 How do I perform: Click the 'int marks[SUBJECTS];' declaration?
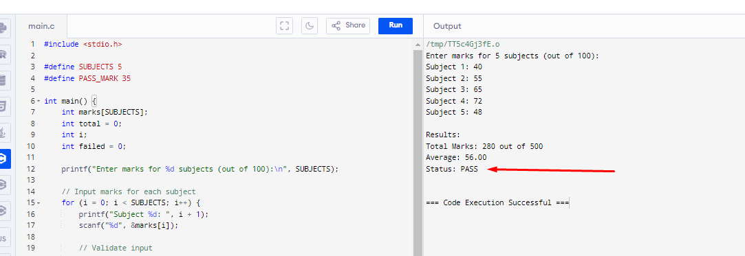[105, 113]
